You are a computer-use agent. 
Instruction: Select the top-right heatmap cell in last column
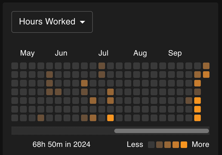[x=206, y=66]
